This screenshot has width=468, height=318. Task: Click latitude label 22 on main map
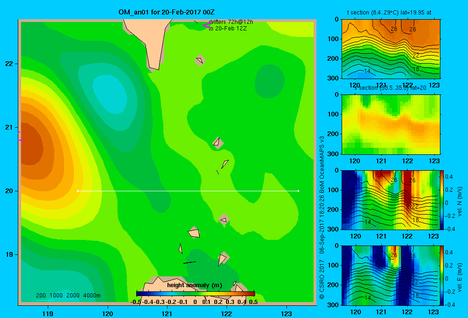click(x=9, y=64)
